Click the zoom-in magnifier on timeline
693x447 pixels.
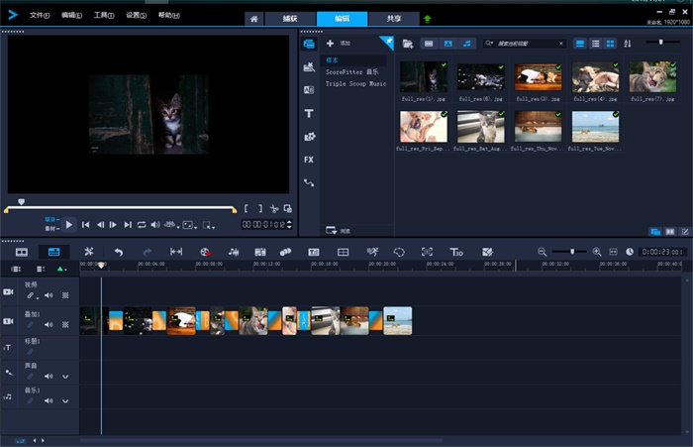[597, 253]
